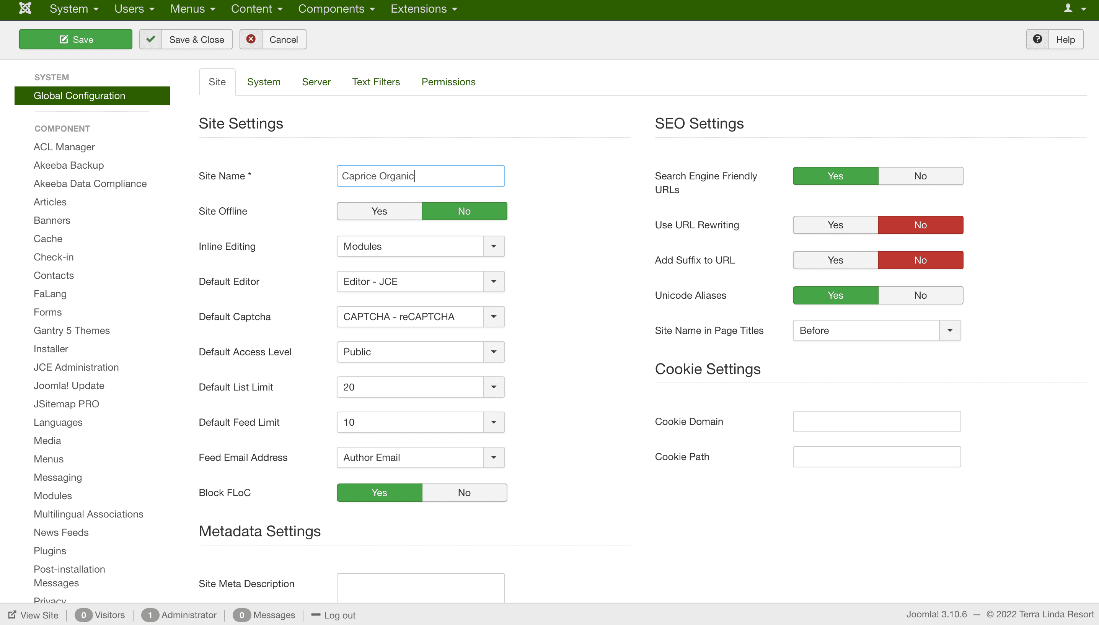Open Joomla! Update in the sidebar
The width and height of the screenshot is (1099, 625).
(69, 386)
